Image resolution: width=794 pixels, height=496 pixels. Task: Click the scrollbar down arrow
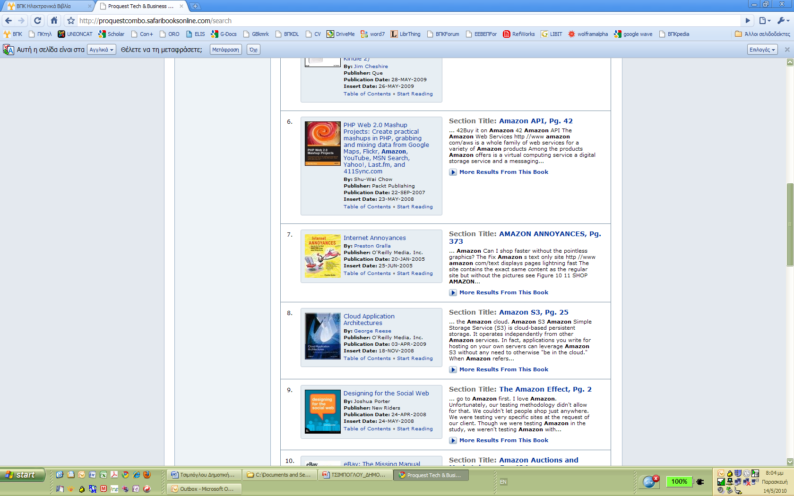[790, 462]
